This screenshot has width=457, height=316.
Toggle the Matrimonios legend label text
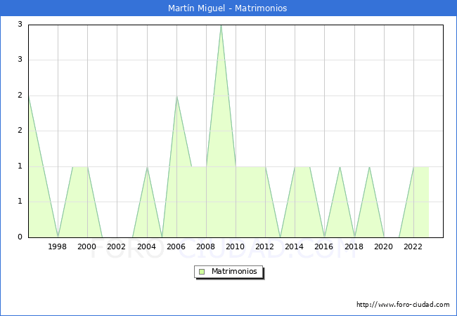(234, 271)
